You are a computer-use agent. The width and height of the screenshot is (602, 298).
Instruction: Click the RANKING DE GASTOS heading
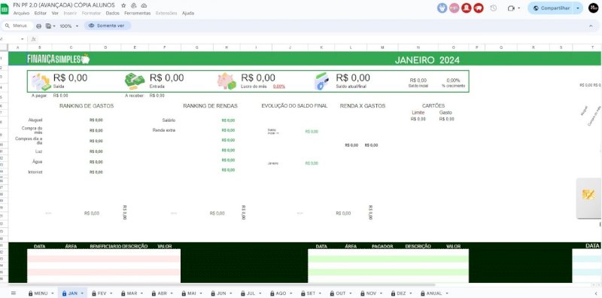coord(87,106)
